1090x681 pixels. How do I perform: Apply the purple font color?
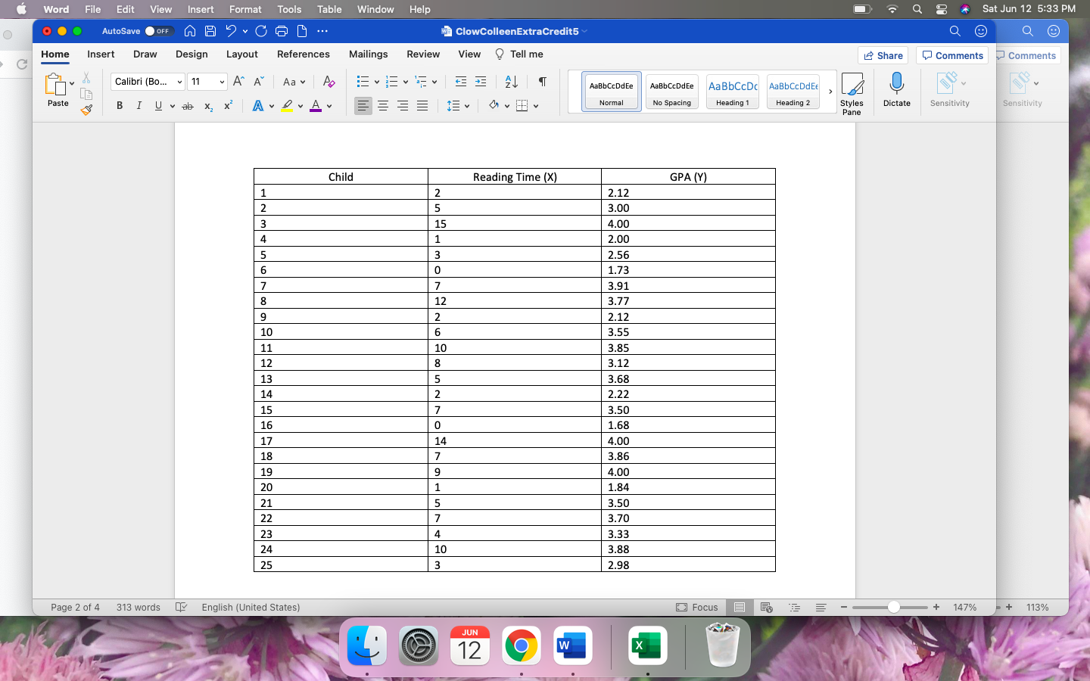tap(316, 106)
